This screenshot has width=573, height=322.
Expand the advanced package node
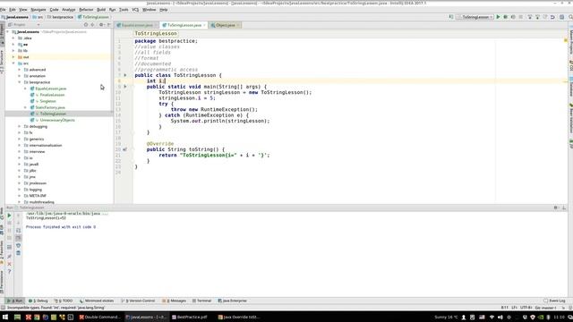coord(20,70)
